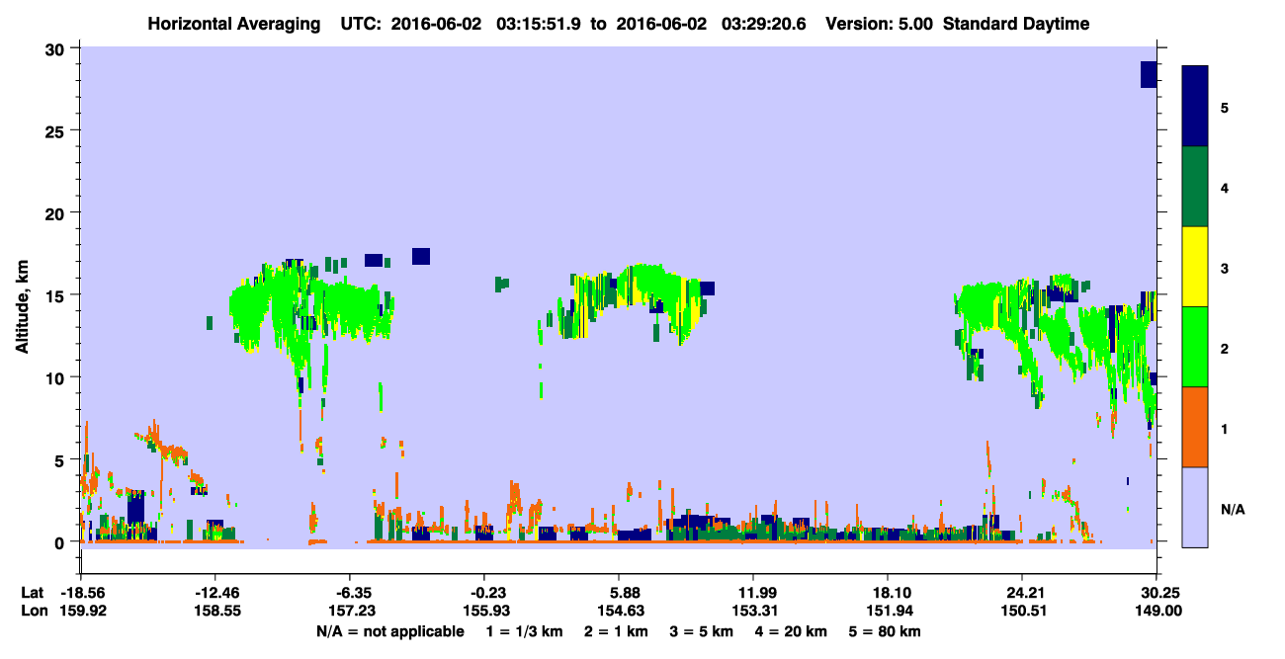This screenshot has width=1285, height=659.
Task: Click legend text '4 = 20 km'
Action: tap(790, 630)
